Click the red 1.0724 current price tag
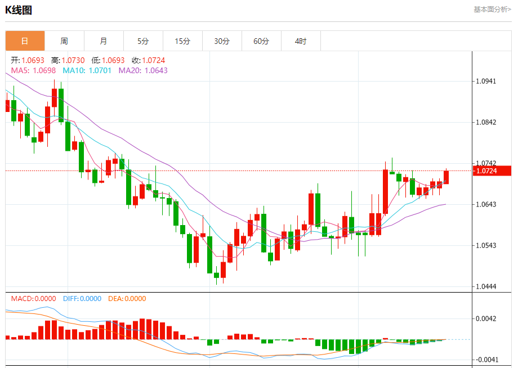This screenshot has height=368, width=518. [492, 171]
